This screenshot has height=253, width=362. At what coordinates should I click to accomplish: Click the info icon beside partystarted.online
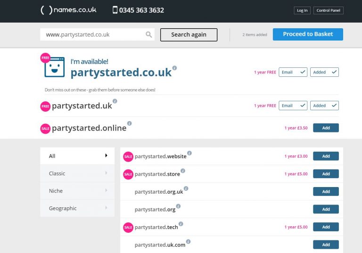coord(130,123)
